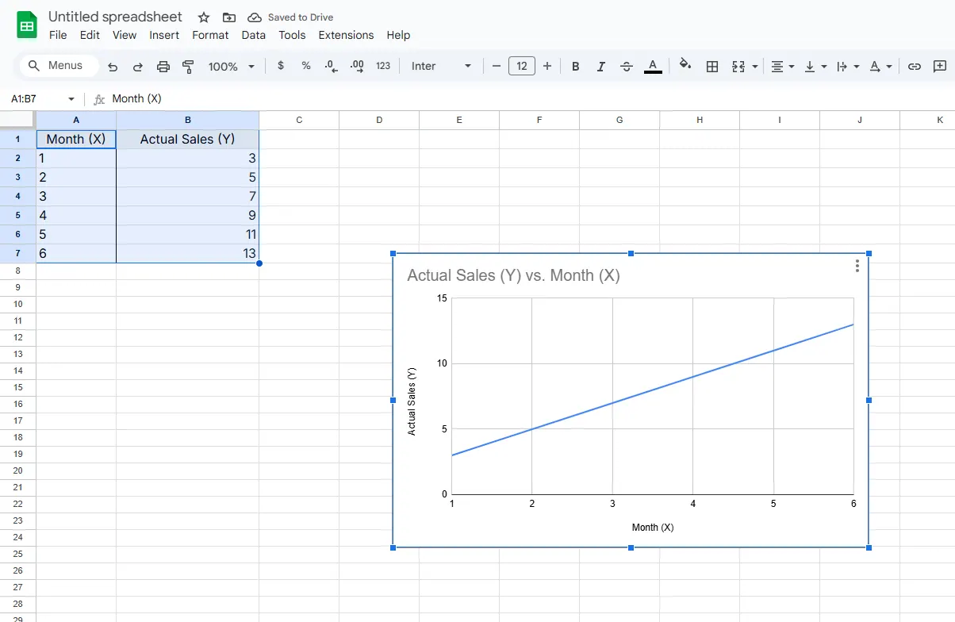955x622 pixels.
Task: Open the Extensions menu
Action: coord(346,35)
